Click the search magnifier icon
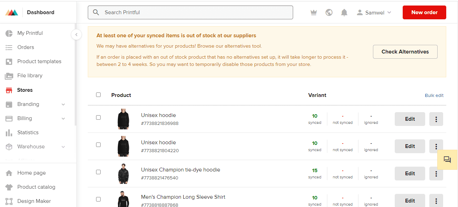The height and width of the screenshot is (207, 458). 96,12
